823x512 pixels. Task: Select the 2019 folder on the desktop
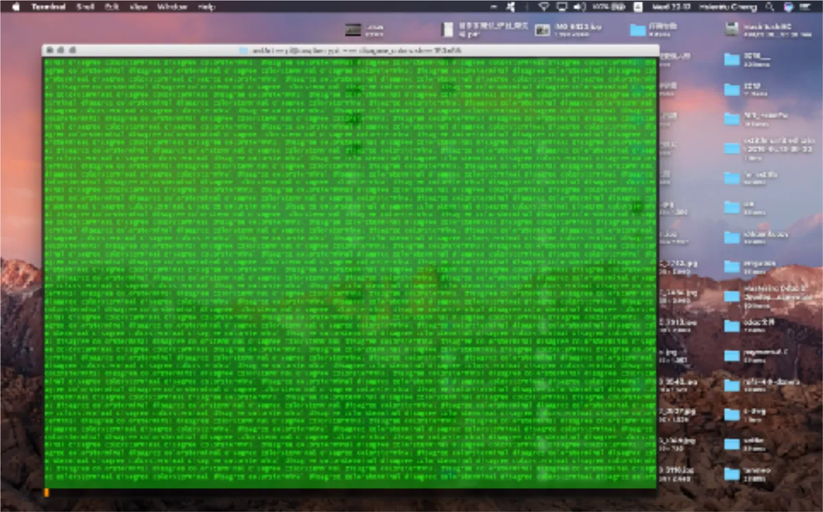pos(732,90)
